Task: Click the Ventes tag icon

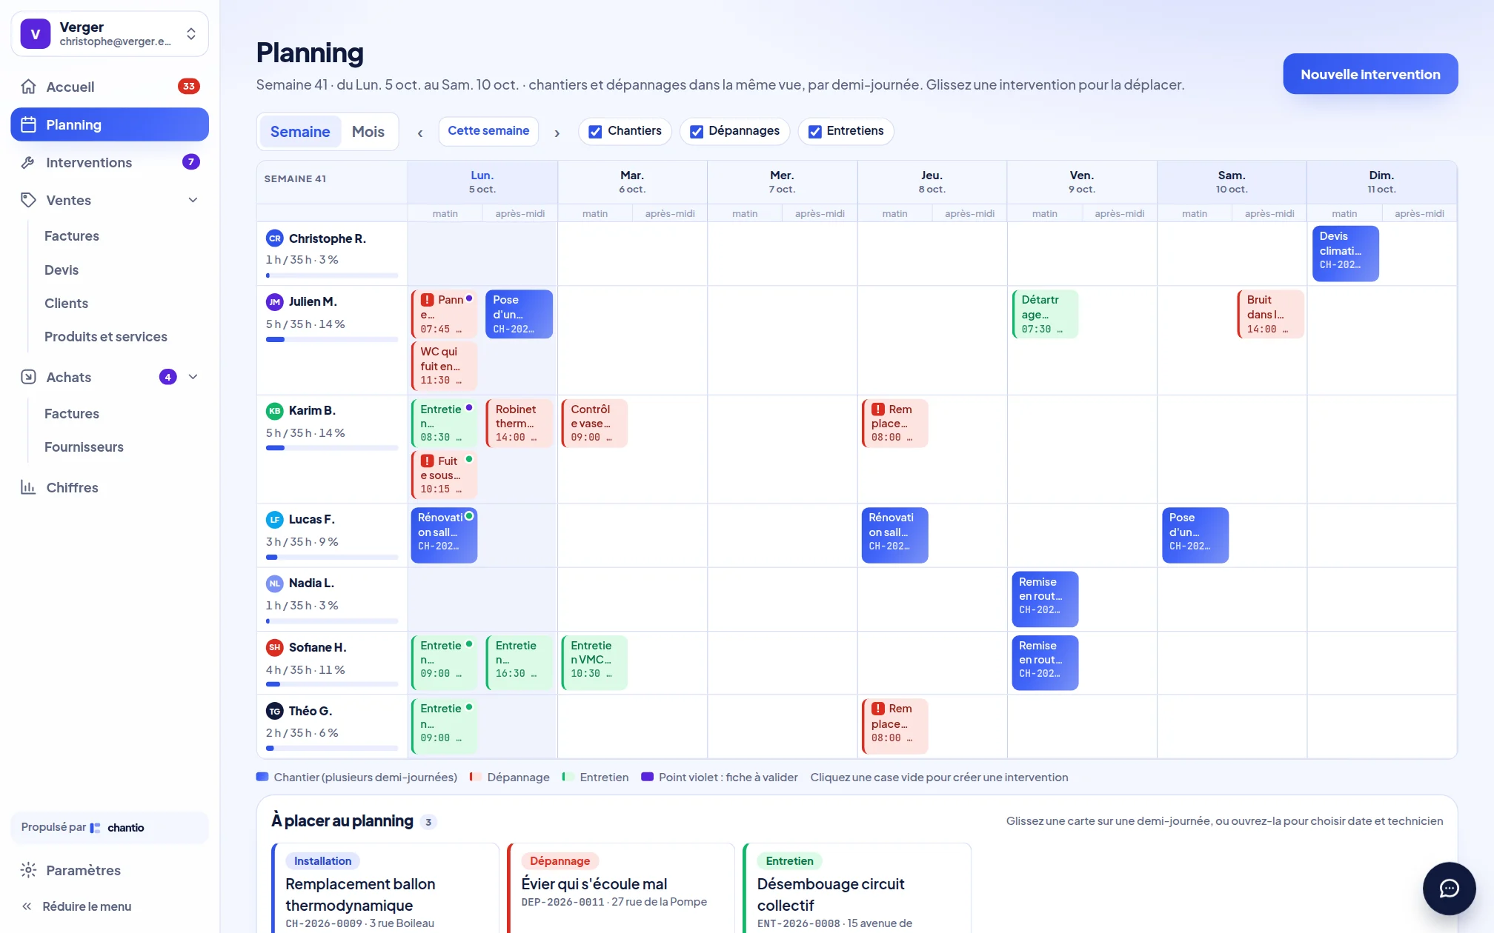Action: point(28,200)
